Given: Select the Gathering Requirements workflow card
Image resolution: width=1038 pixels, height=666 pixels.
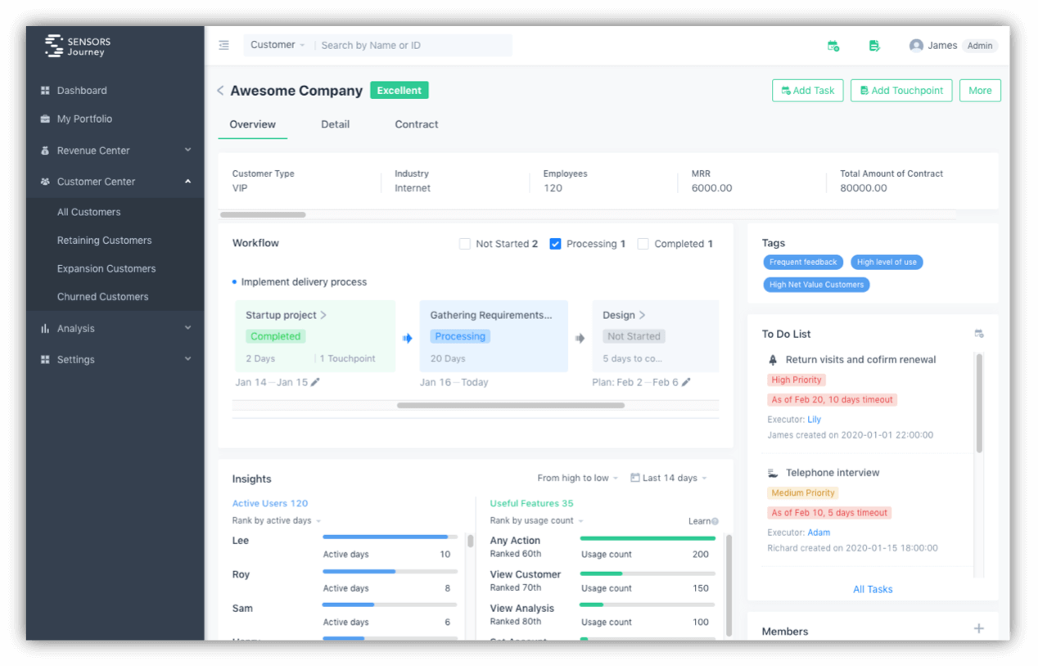Looking at the screenshot, I should (x=494, y=336).
